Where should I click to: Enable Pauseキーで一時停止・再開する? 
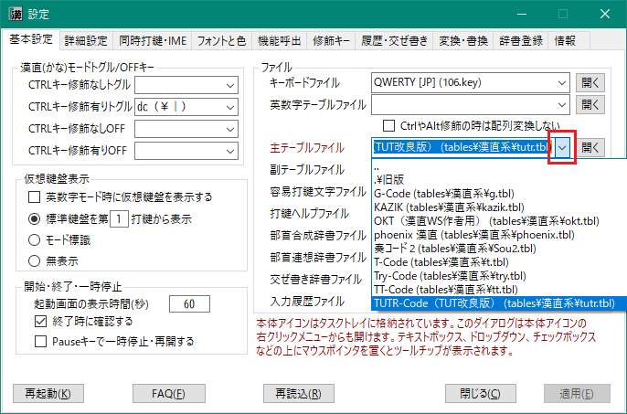click(41, 341)
